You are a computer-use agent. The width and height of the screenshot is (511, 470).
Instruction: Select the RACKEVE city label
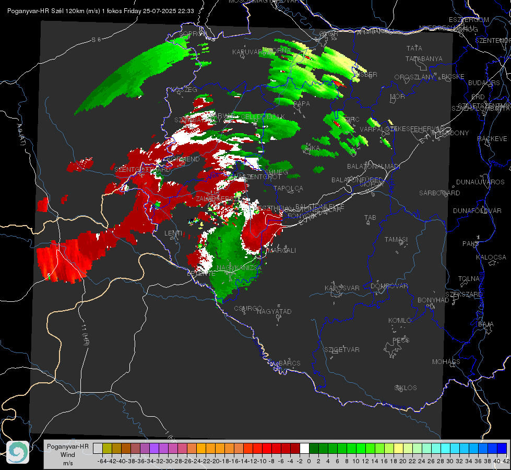point(492,139)
